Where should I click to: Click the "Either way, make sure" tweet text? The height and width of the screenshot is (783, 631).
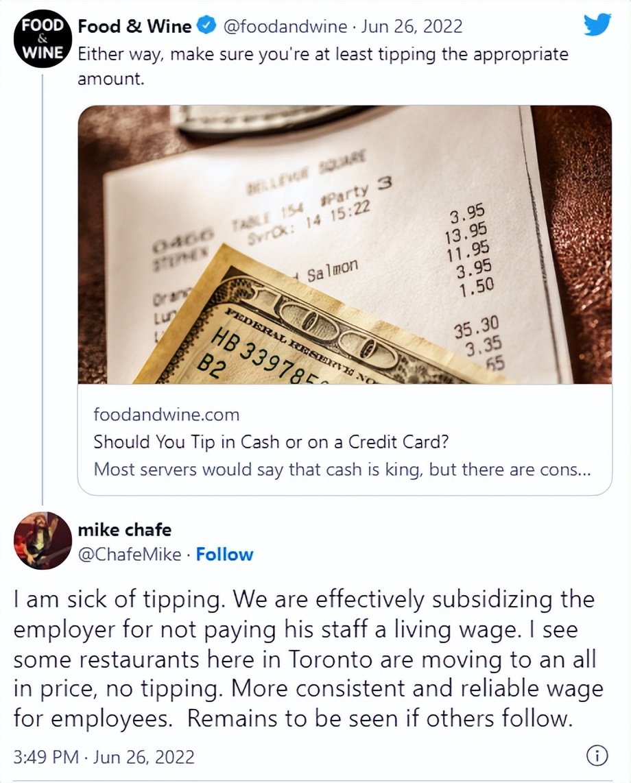(322, 53)
